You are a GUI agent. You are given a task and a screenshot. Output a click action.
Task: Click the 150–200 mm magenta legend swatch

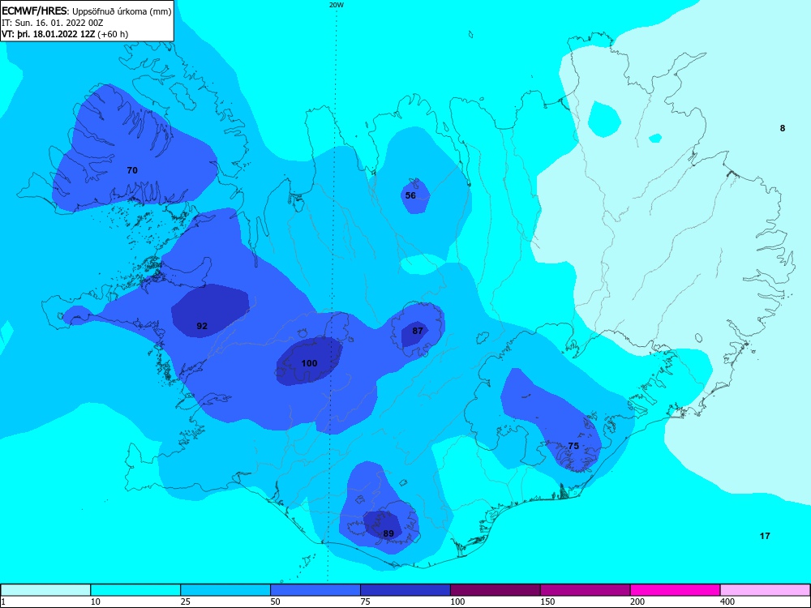(586, 590)
